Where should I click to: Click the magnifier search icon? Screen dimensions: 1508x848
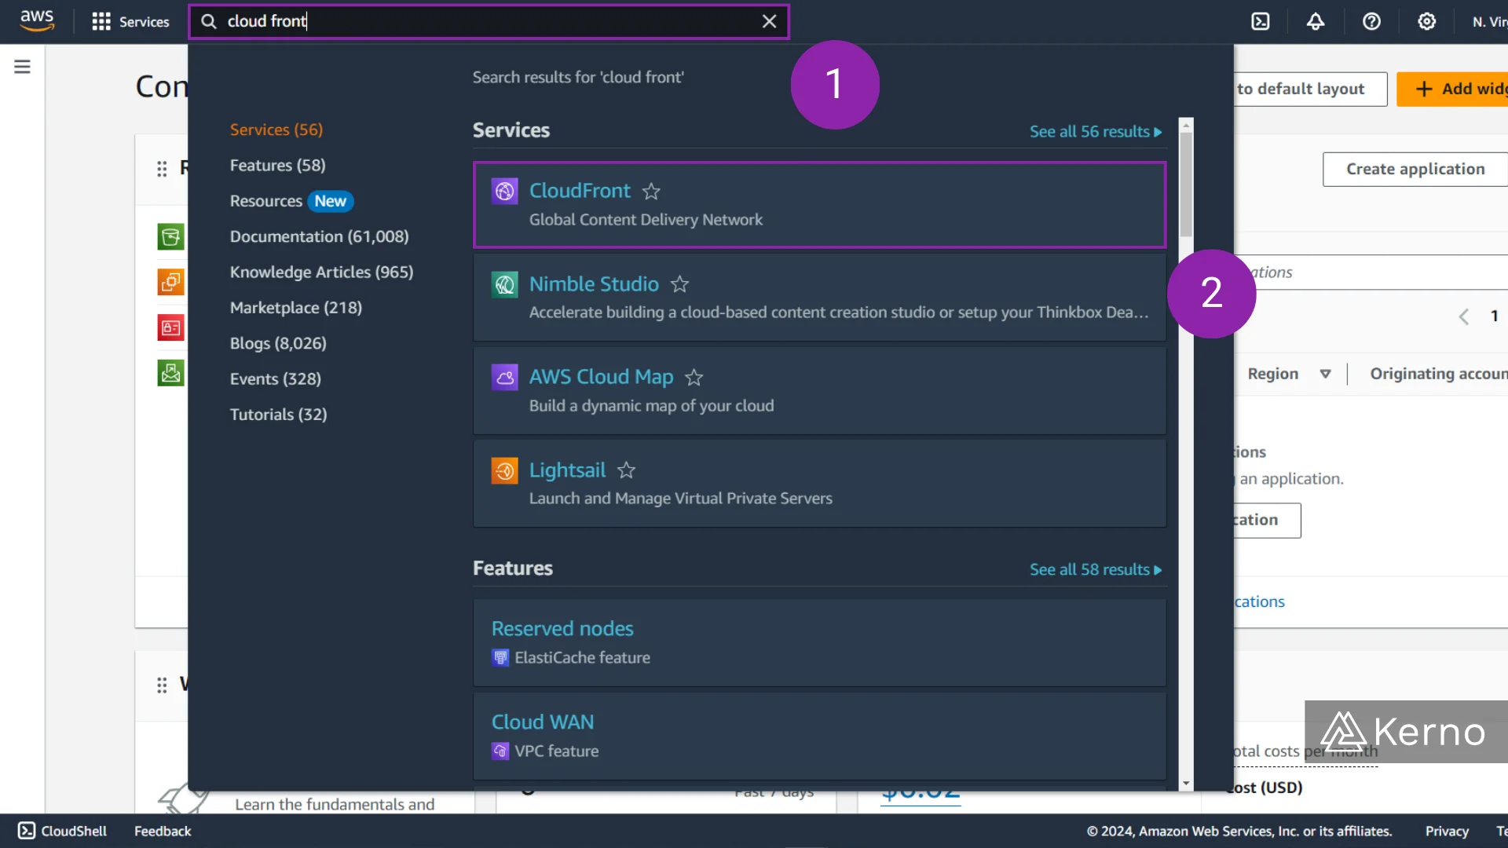point(209,22)
